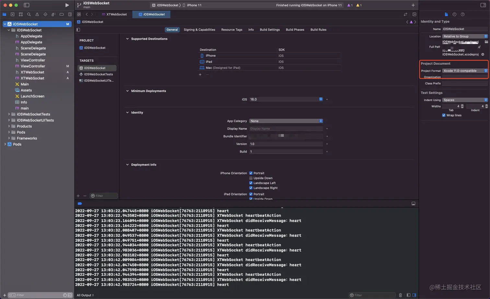Open the Find navigator magnifier
This screenshot has height=299, width=490.
[x=29, y=14]
